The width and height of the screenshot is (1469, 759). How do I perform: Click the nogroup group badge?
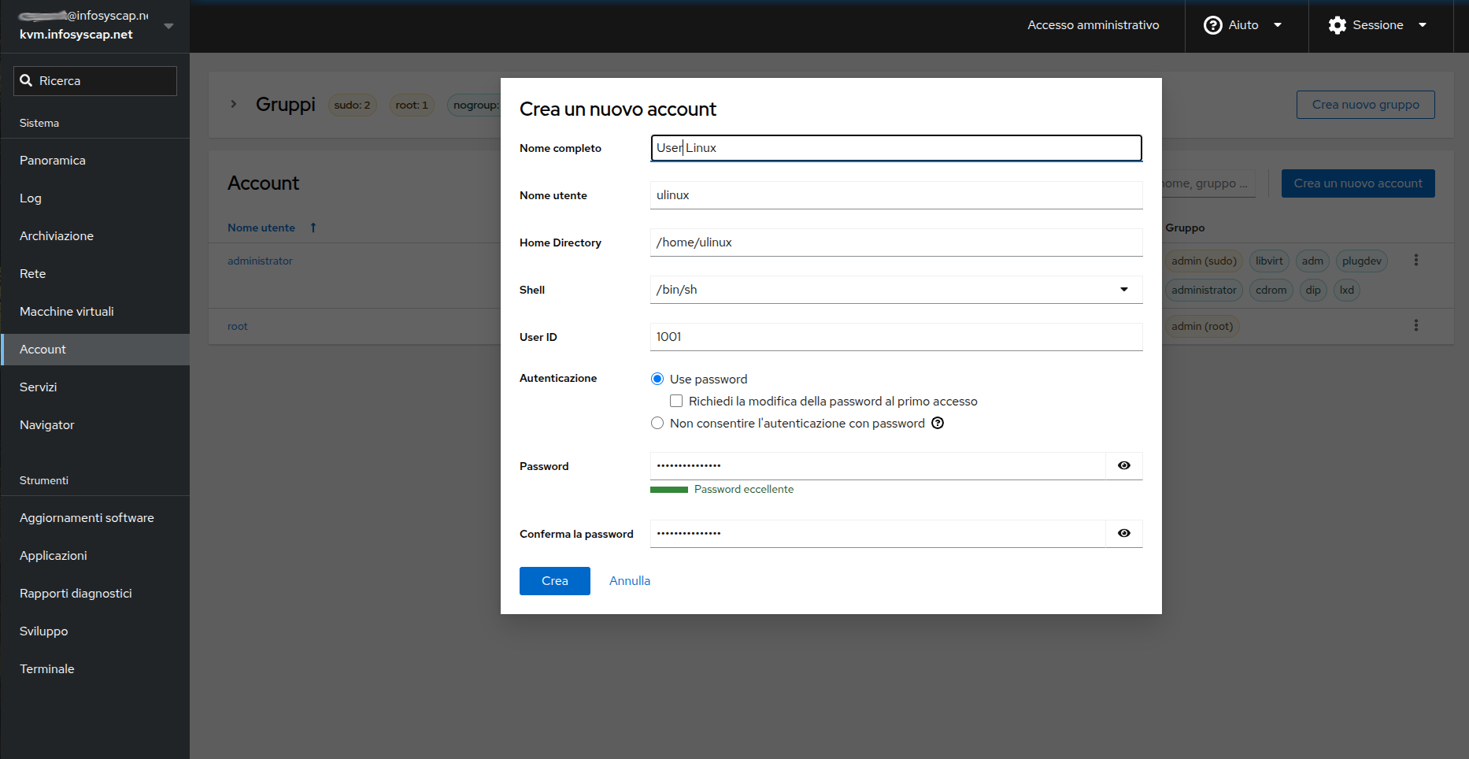point(475,105)
